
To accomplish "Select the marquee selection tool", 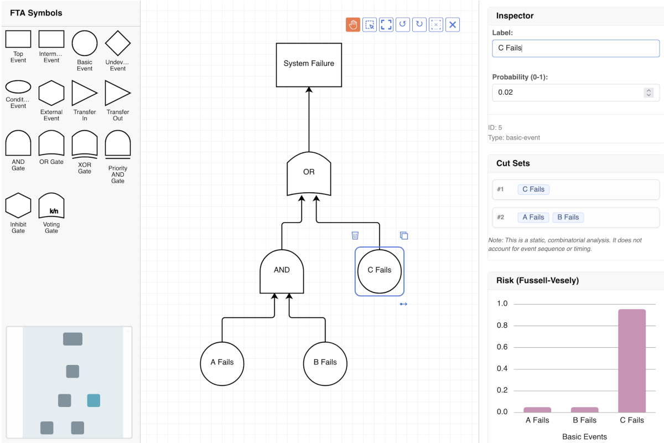I will coord(370,24).
